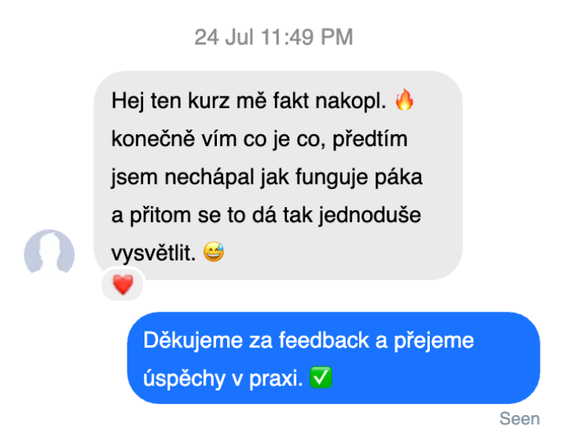
Task: Click the word jednoduše in the grey bubble
Action: click(370, 214)
